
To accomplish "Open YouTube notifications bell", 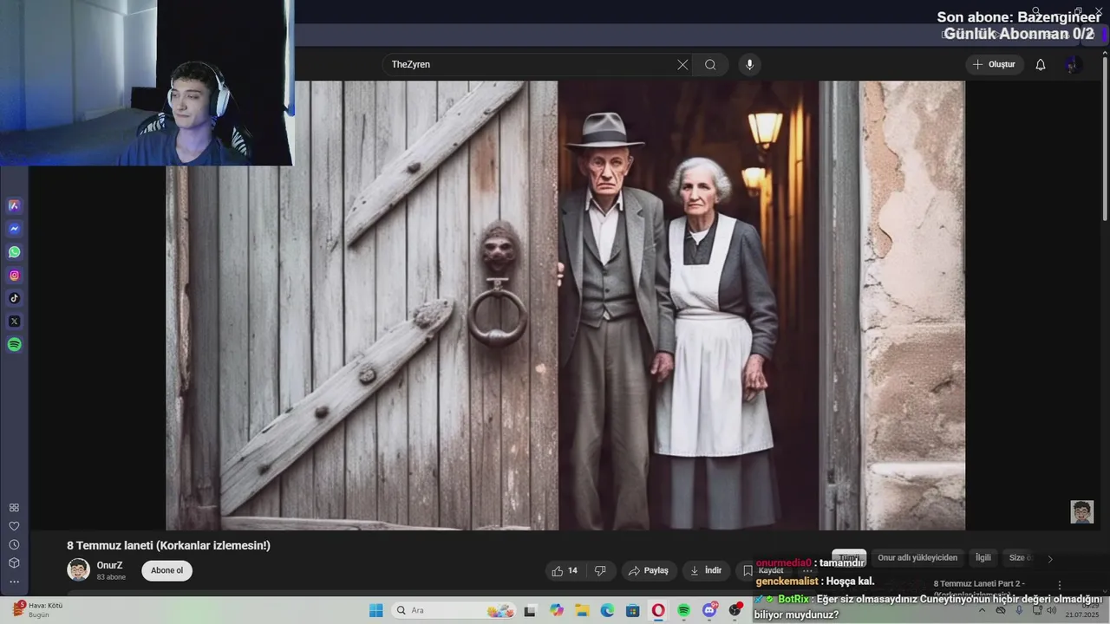I will (x=1041, y=65).
